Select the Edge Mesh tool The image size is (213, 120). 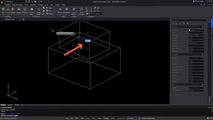[x=67, y=10]
